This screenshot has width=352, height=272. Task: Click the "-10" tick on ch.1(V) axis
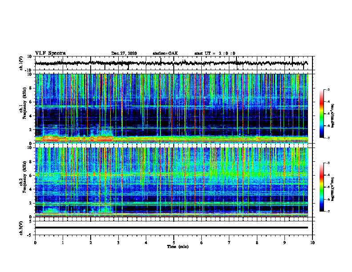(x=29, y=70)
